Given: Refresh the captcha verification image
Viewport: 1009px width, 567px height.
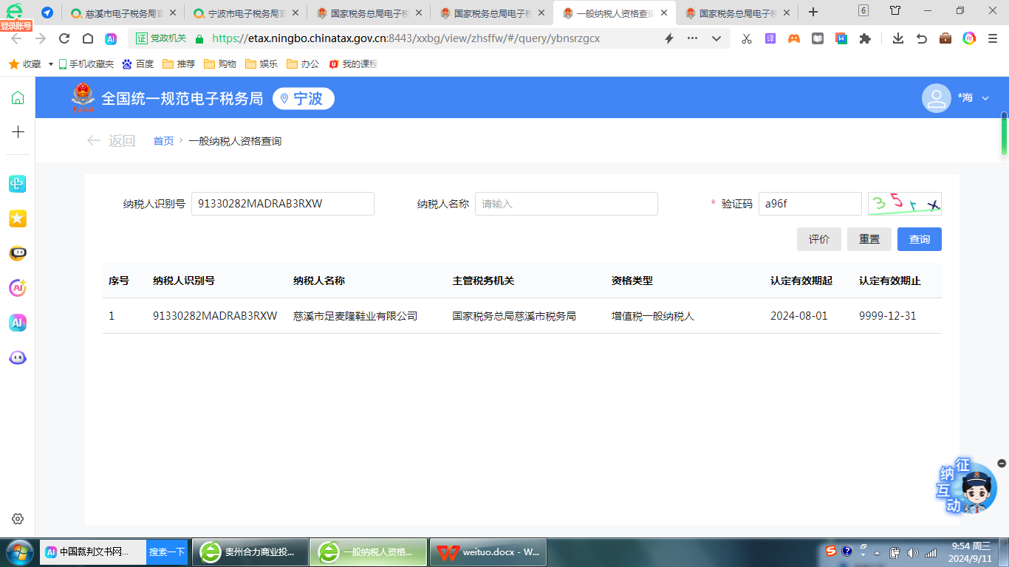Looking at the screenshot, I should (904, 204).
